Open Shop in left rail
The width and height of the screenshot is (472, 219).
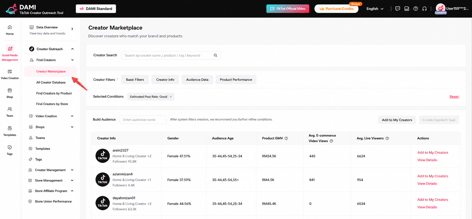[10, 93]
